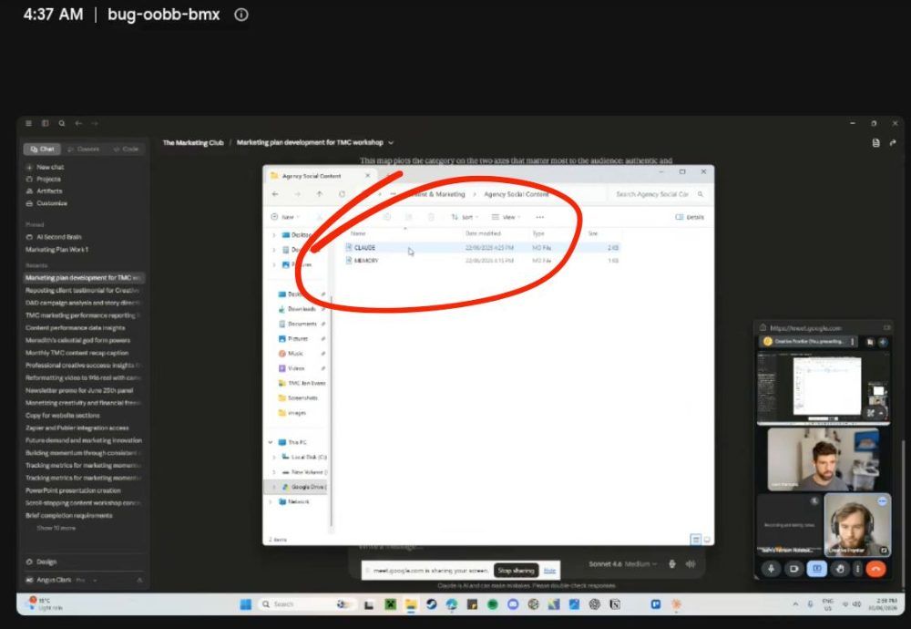Open recent chat Copy for website sections
This screenshot has width=911, height=629.
[62, 416]
